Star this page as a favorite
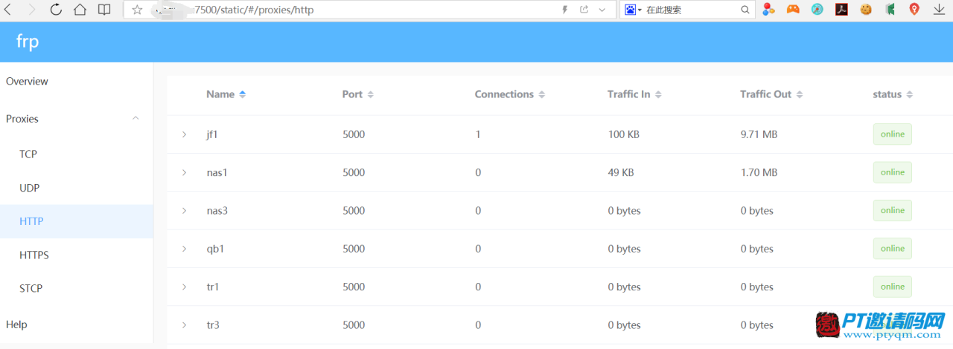The width and height of the screenshot is (953, 349). (x=137, y=10)
